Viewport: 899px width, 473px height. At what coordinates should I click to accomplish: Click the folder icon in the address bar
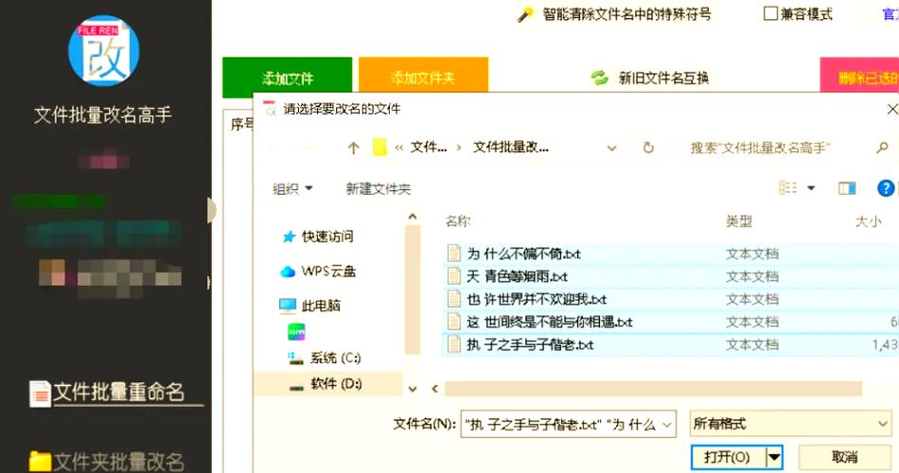tap(379, 148)
